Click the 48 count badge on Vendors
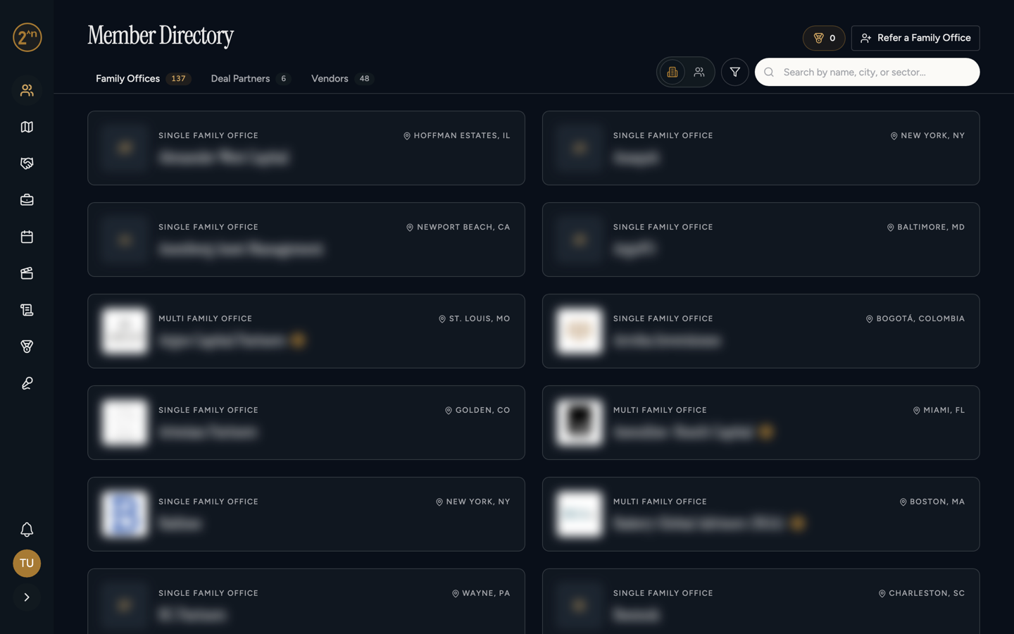Viewport: 1014px width, 634px height. click(364, 79)
